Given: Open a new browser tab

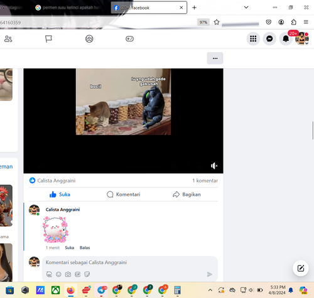Looking at the screenshot, I should 194,8.
